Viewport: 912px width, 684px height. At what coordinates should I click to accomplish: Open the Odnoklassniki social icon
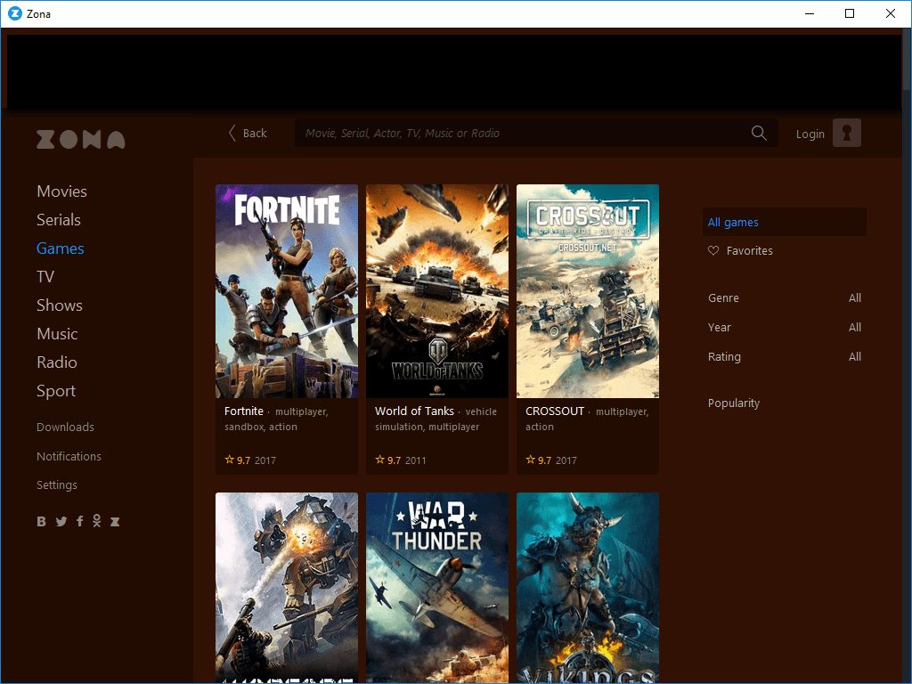[x=96, y=522]
